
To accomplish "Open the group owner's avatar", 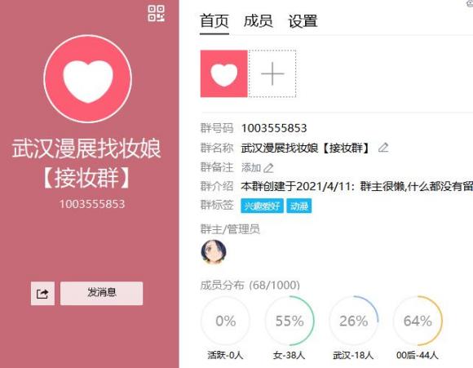I will pyautogui.click(x=214, y=252).
